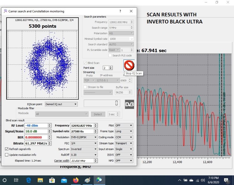Open the IQScan point dropdown
This screenshot has width=234, height=185.
tap(61, 104)
